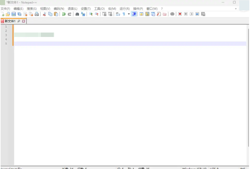This screenshot has height=169, width=250.
Task: Click the Close All documents toolbar icon
Action: click(x=31, y=14)
